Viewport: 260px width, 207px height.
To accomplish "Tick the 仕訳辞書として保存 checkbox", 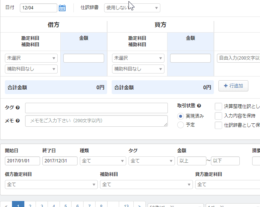I will tap(218, 125).
